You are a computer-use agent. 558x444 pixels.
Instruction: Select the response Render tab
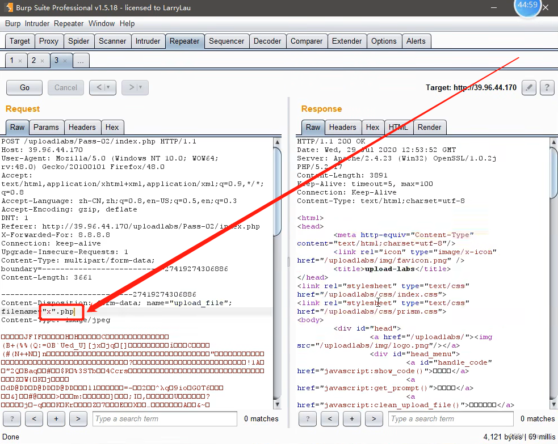tap(429, 127)
